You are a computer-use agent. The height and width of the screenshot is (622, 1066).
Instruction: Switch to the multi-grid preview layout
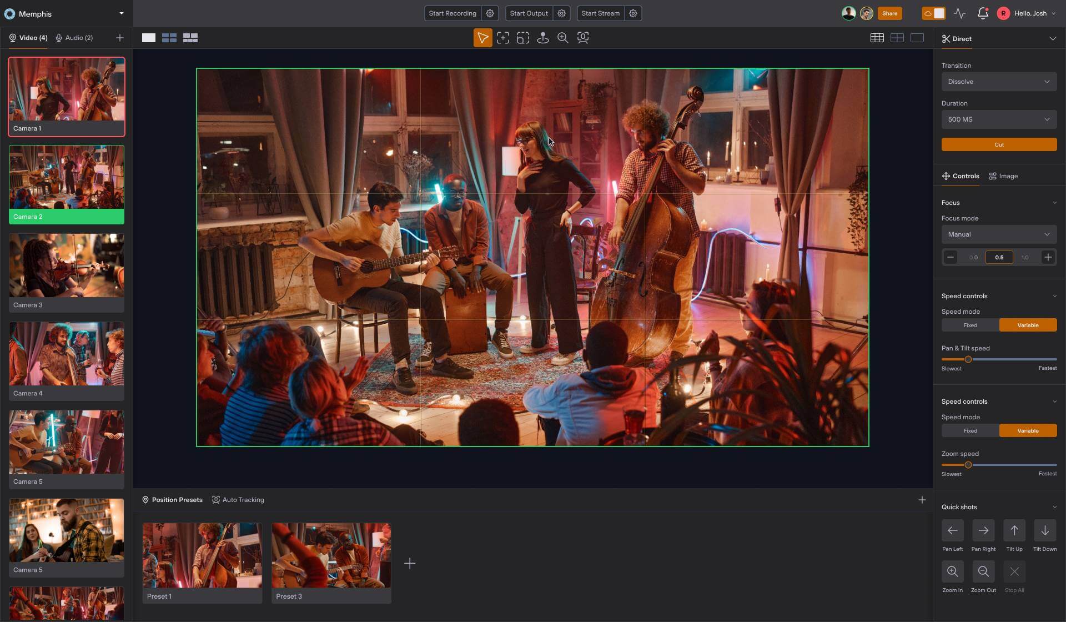[190, 38]
